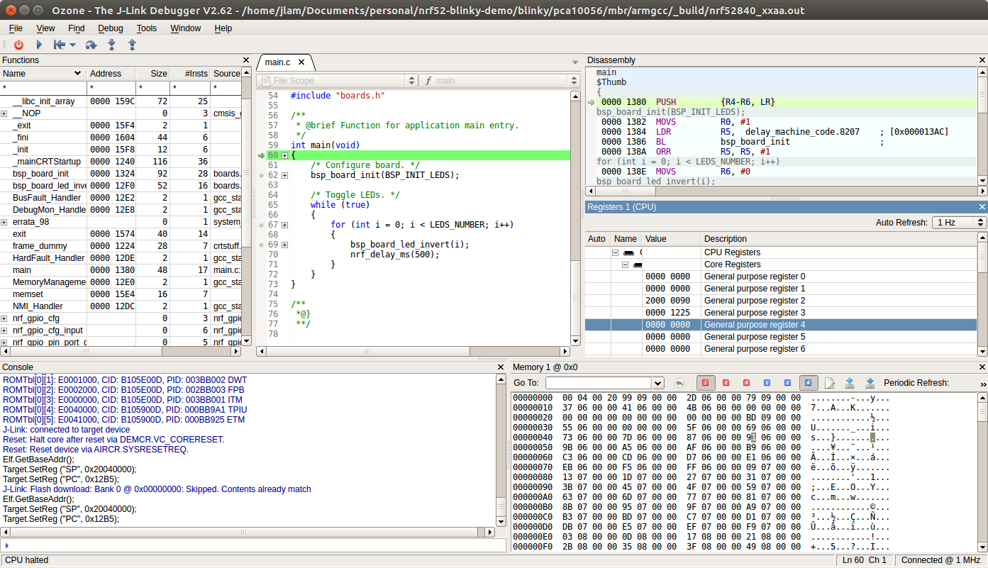Click the Step Out up-arrow icon
Screen dimensions: 988x568
(132, 45)
